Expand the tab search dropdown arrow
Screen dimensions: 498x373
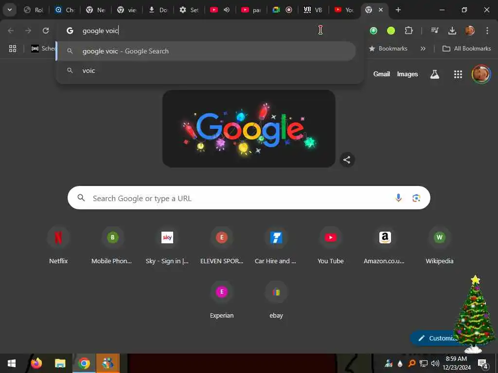10,10
